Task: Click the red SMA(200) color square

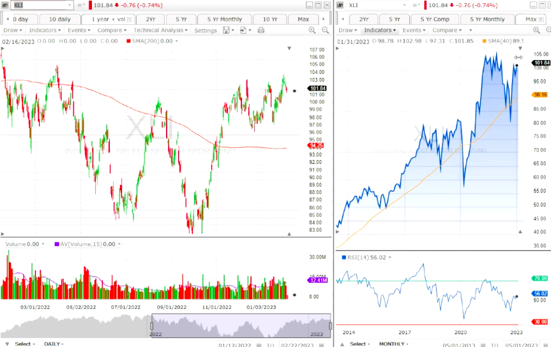Action: click(x=128, y=41)
